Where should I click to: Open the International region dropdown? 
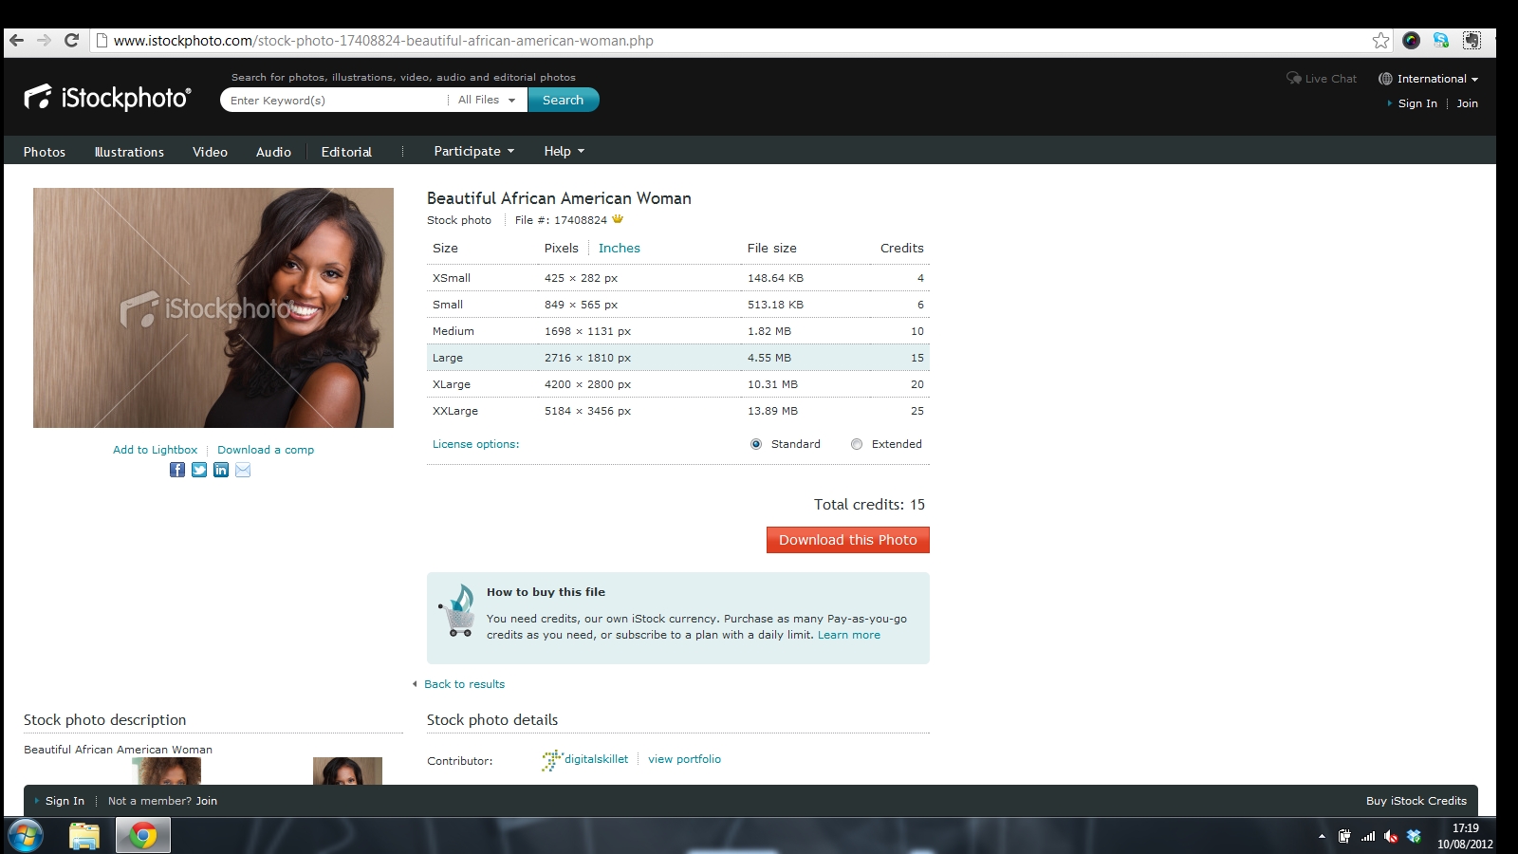pyautogui.click(x=1437, y=79)
